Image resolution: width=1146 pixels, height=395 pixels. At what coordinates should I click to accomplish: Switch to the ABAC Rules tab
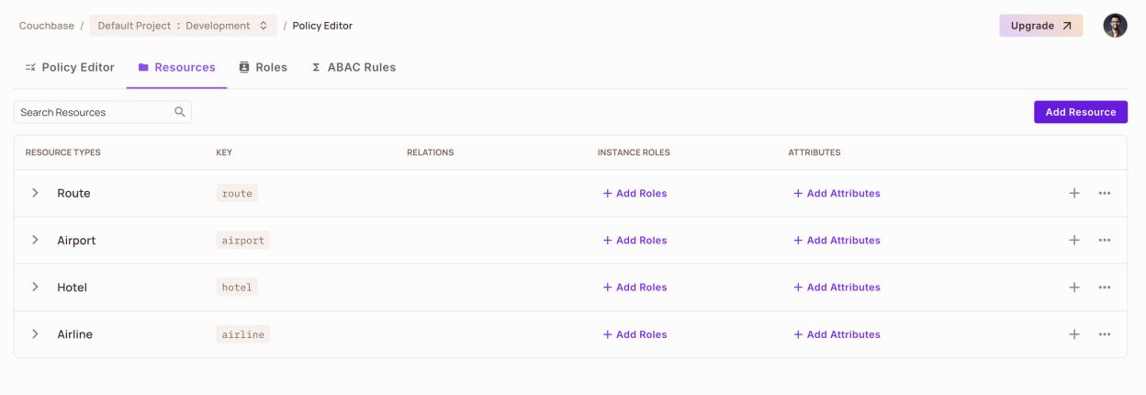coord(354,67)
